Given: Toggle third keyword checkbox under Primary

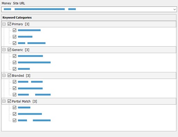Looking at the screenshot, I should click(x=15, y=43).
